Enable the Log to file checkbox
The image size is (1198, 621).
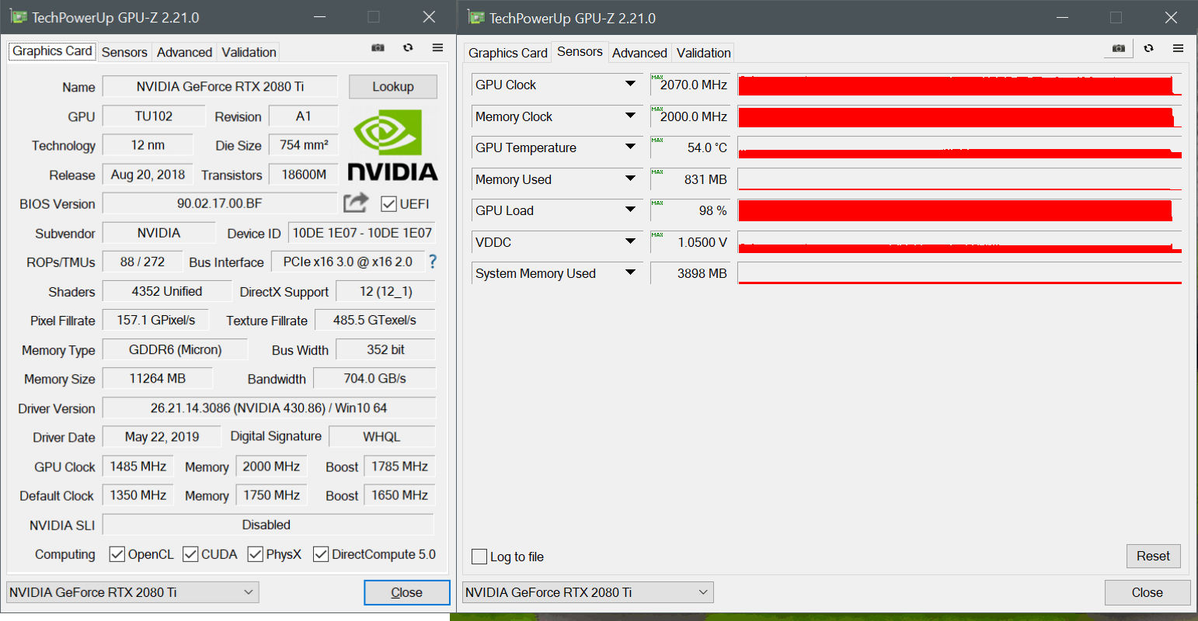coord(479,557)
